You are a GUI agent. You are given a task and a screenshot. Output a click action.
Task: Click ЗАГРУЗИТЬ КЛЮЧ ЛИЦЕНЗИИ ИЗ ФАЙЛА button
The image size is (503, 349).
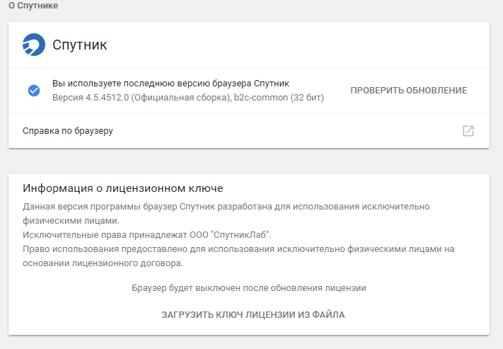253,314
